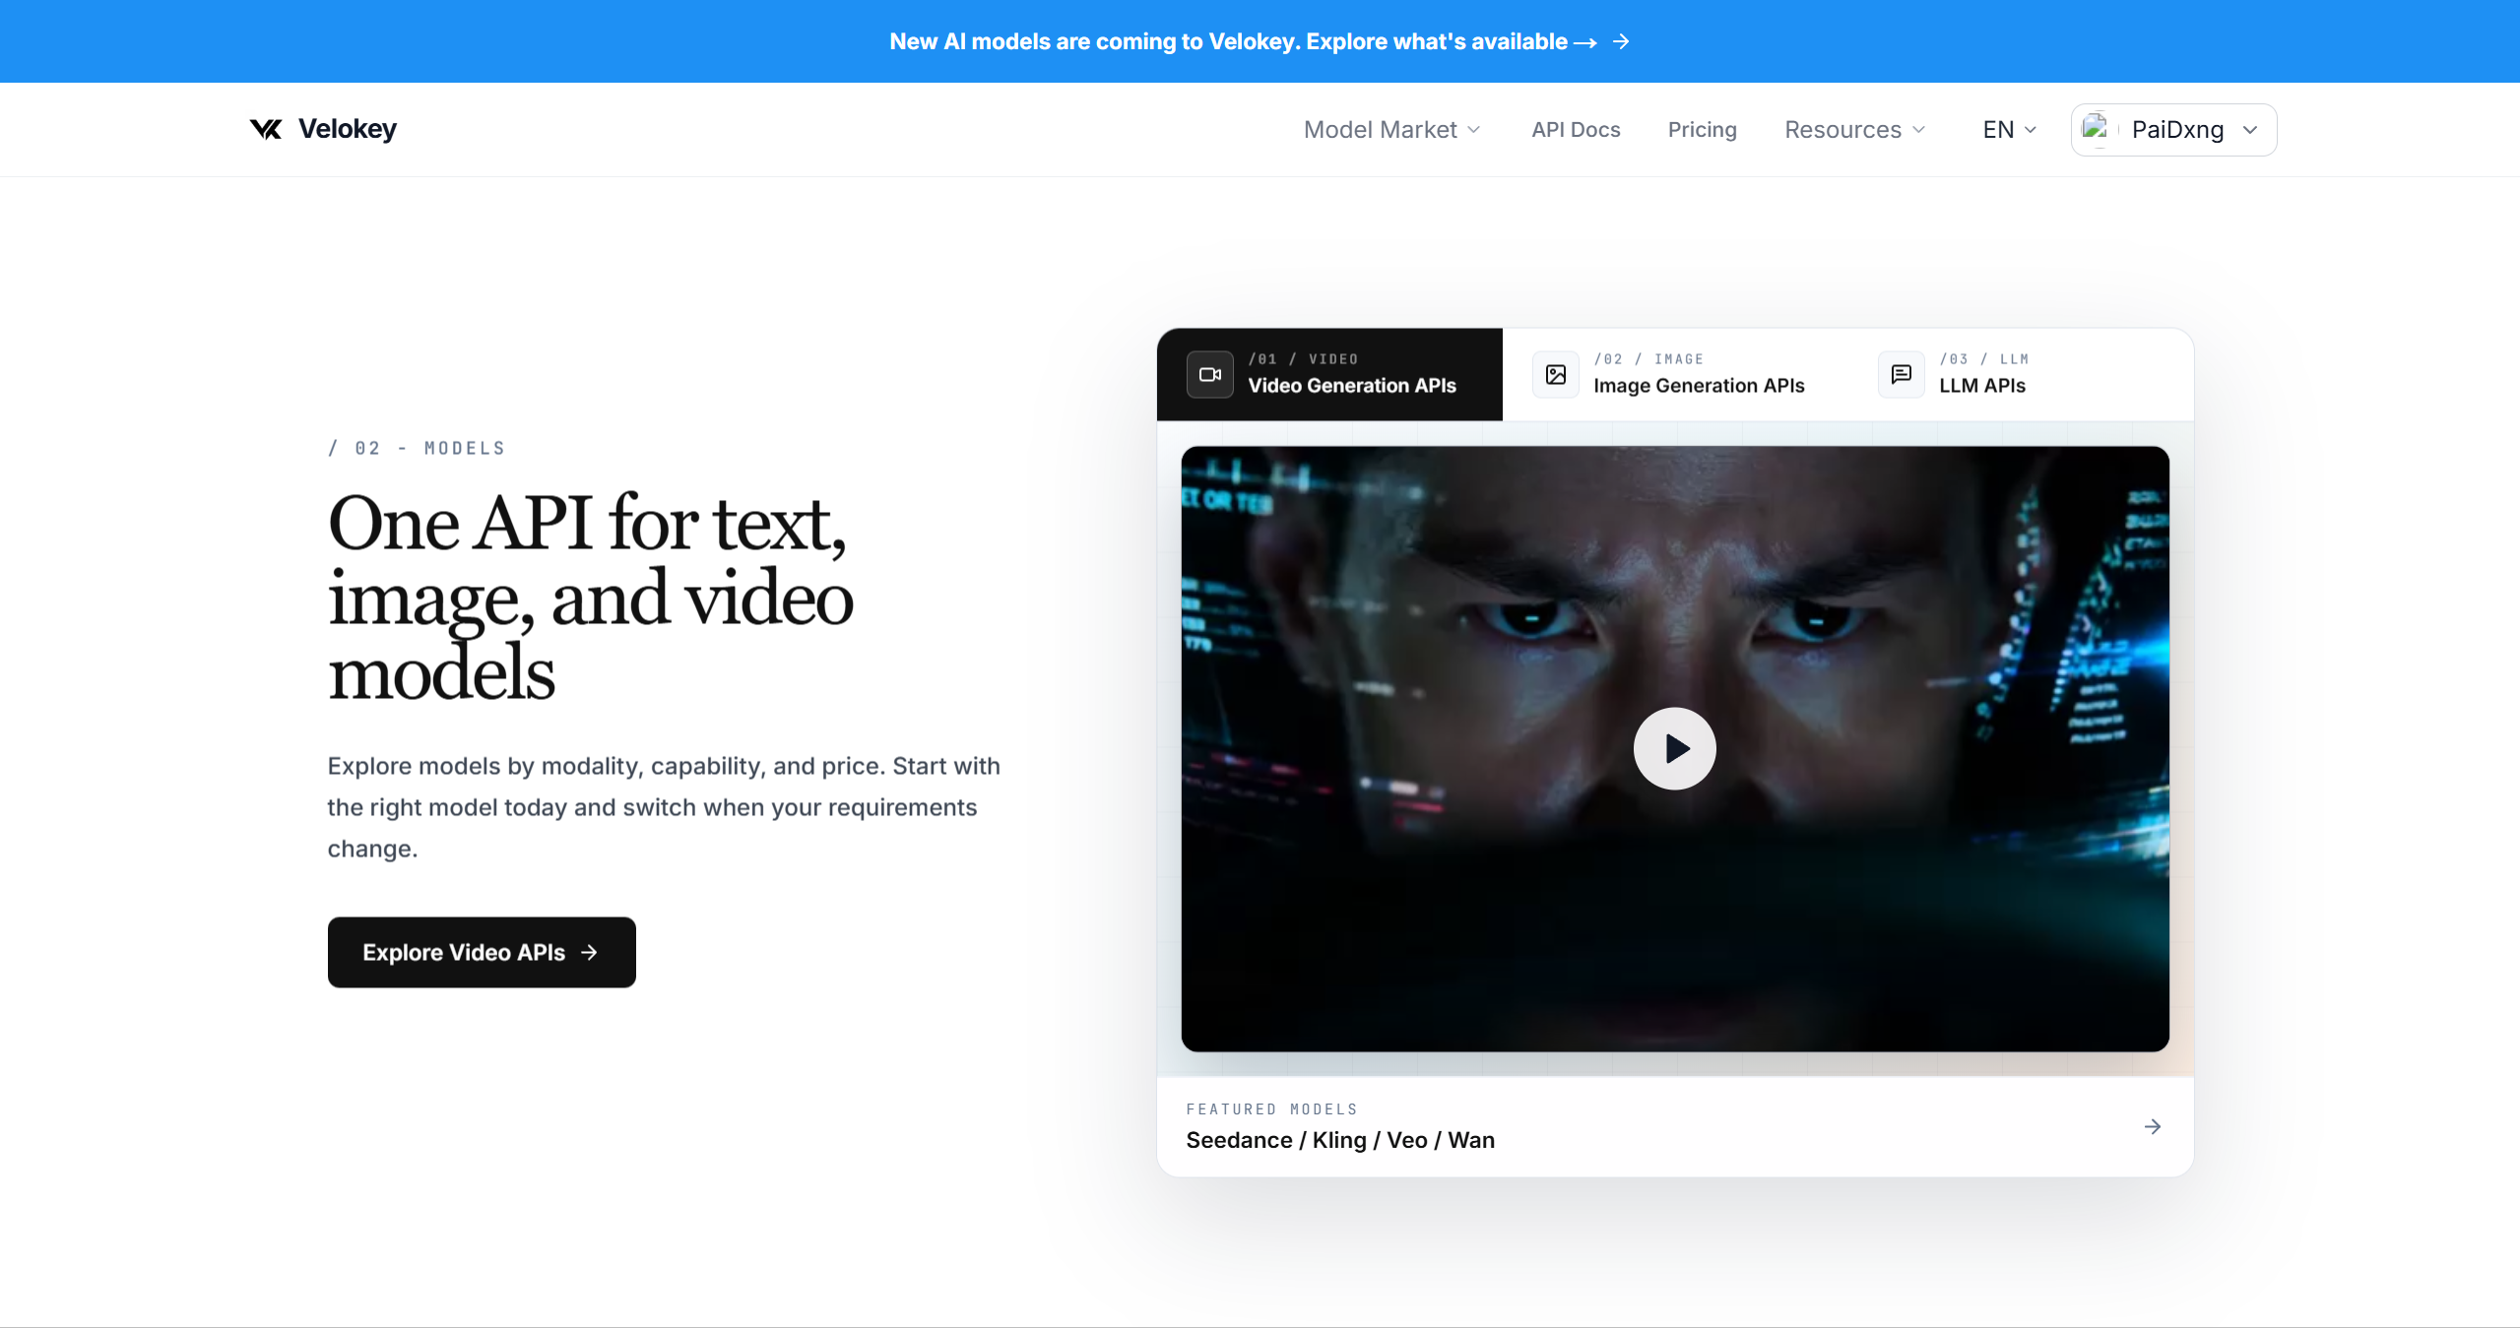Switch to the LLM APIs tab
The height and width of the screenshot is (1328, 2520).
pyautogui.click(x=2021, y=374)
